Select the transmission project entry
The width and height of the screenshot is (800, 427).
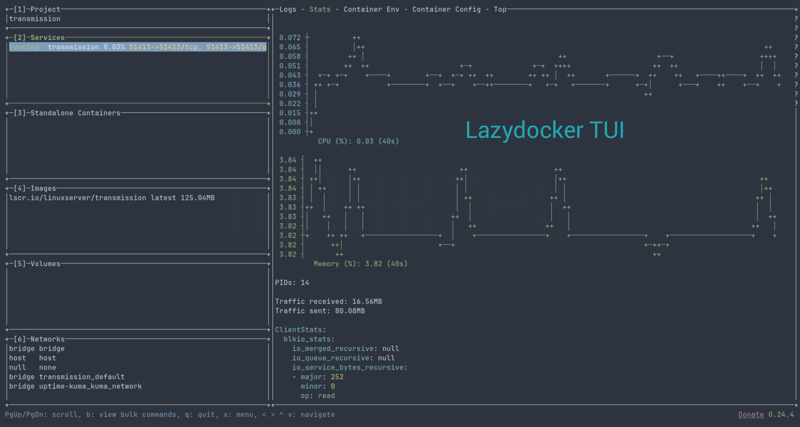(35, 19)
